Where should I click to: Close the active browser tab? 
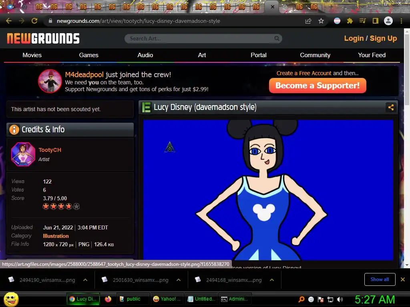(272, 7)
